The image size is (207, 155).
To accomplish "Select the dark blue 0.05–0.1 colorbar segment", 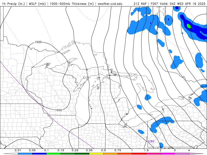I will pos(39,154).
